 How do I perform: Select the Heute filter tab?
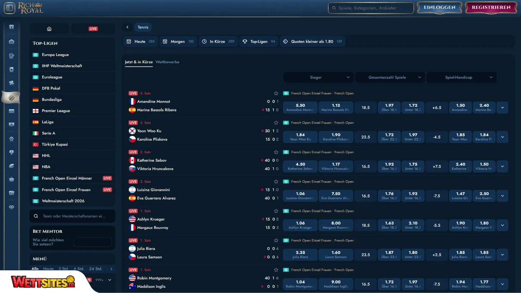pyautogui.click(x=140, y=42)
